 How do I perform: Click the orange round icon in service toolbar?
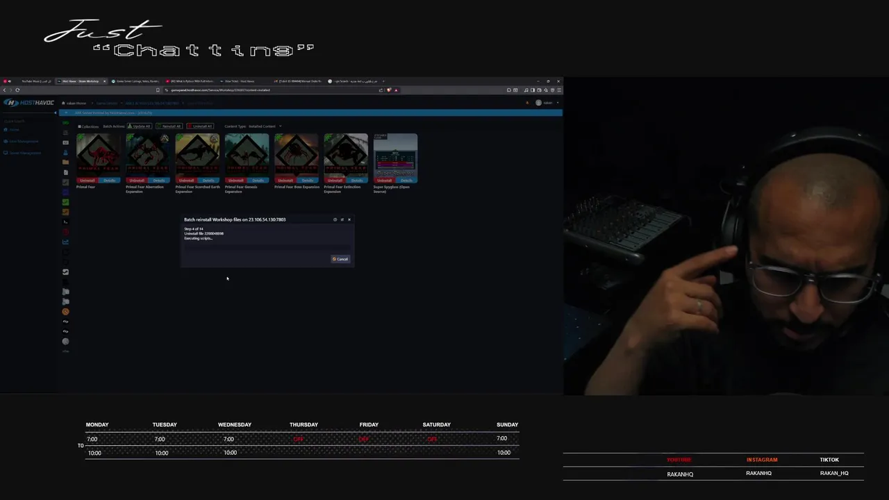(65, 311)
